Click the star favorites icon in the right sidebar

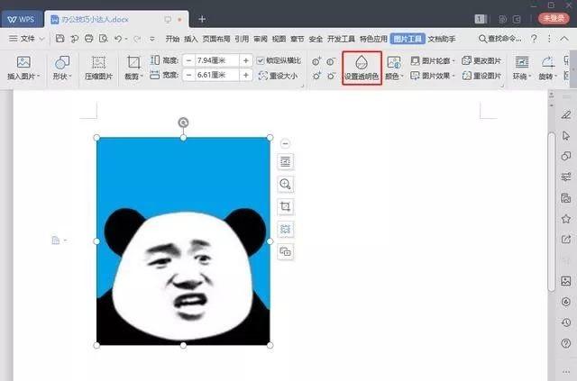(565, 219)
